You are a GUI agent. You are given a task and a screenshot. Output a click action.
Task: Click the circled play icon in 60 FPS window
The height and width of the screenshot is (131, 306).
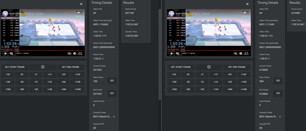tap(209, 67)
